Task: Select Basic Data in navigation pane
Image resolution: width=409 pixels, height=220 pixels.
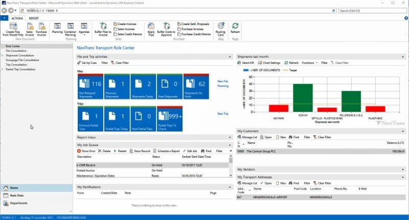Action: 36,195
